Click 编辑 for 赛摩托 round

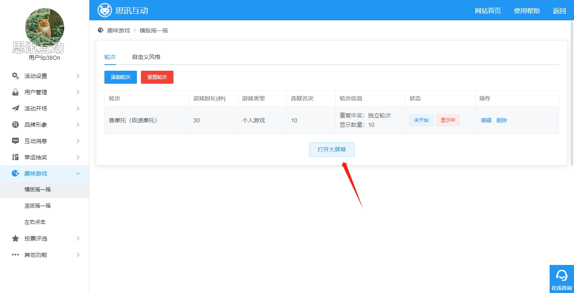pyautogui.click(x=486, y=120)
